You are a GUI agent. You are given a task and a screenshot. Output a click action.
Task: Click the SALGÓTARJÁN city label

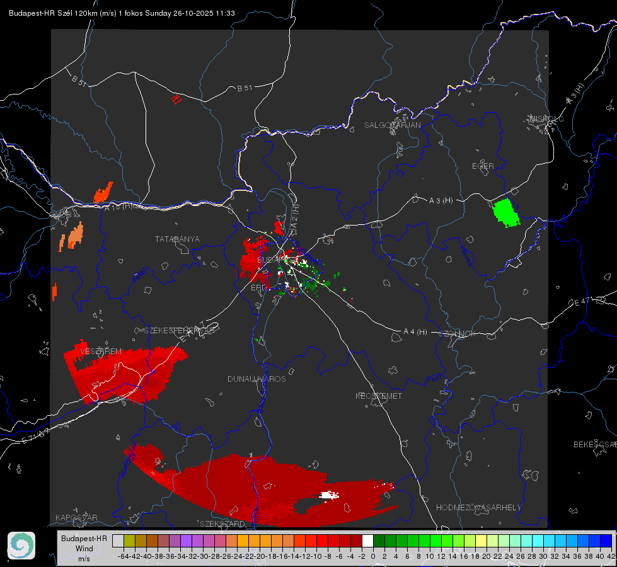click(x=392, y=125)
